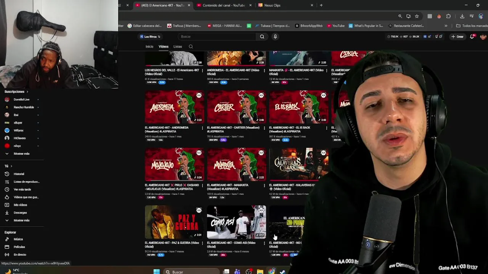Viewport: 488px width, 274px height.
Task: Open options menu for COMO ASI video
Action: (x=264, y=243)
